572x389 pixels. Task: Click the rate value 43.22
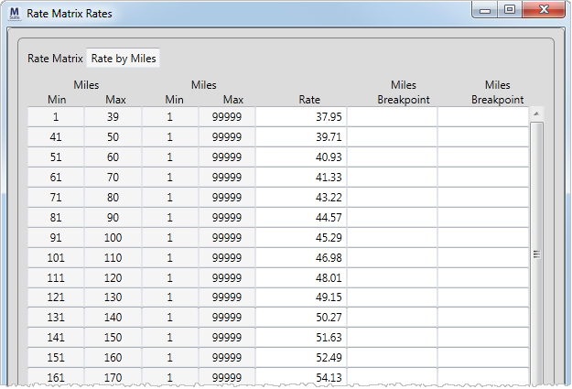point(300,197)
